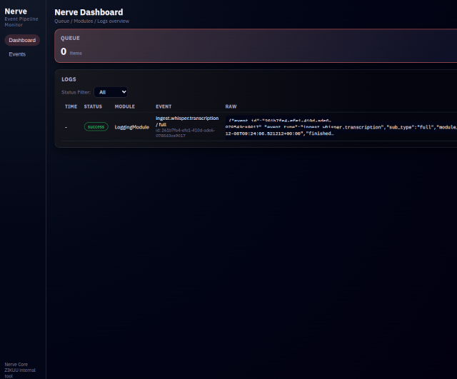Open the Status Filter dropdown
This screenshot has height=379, width=457.
[x=111, y=92]
